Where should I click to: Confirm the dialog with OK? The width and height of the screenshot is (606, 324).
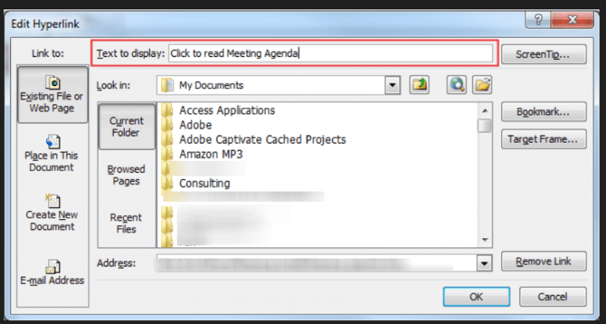(477, 296)
